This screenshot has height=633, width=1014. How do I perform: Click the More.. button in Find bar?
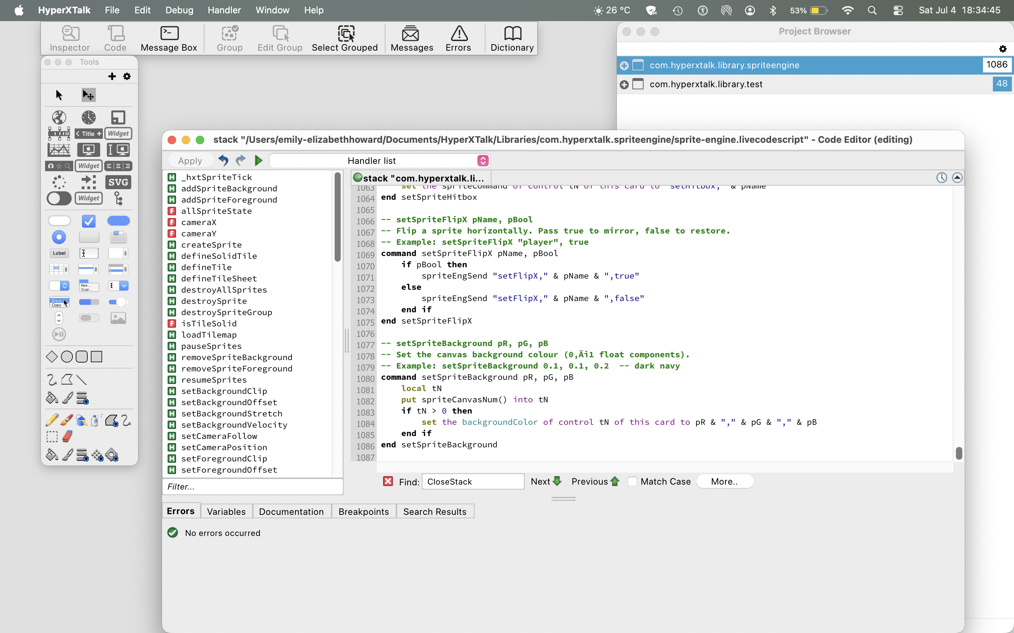pos(725,481)
